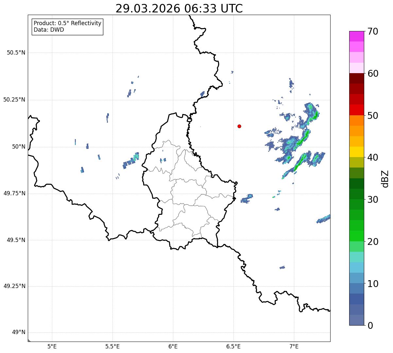Select the 'Product: 0.5° Reflectivity' legend text
Image resolution: width=393 pixels, height=353 pixels.
click(x=67, y=24)
